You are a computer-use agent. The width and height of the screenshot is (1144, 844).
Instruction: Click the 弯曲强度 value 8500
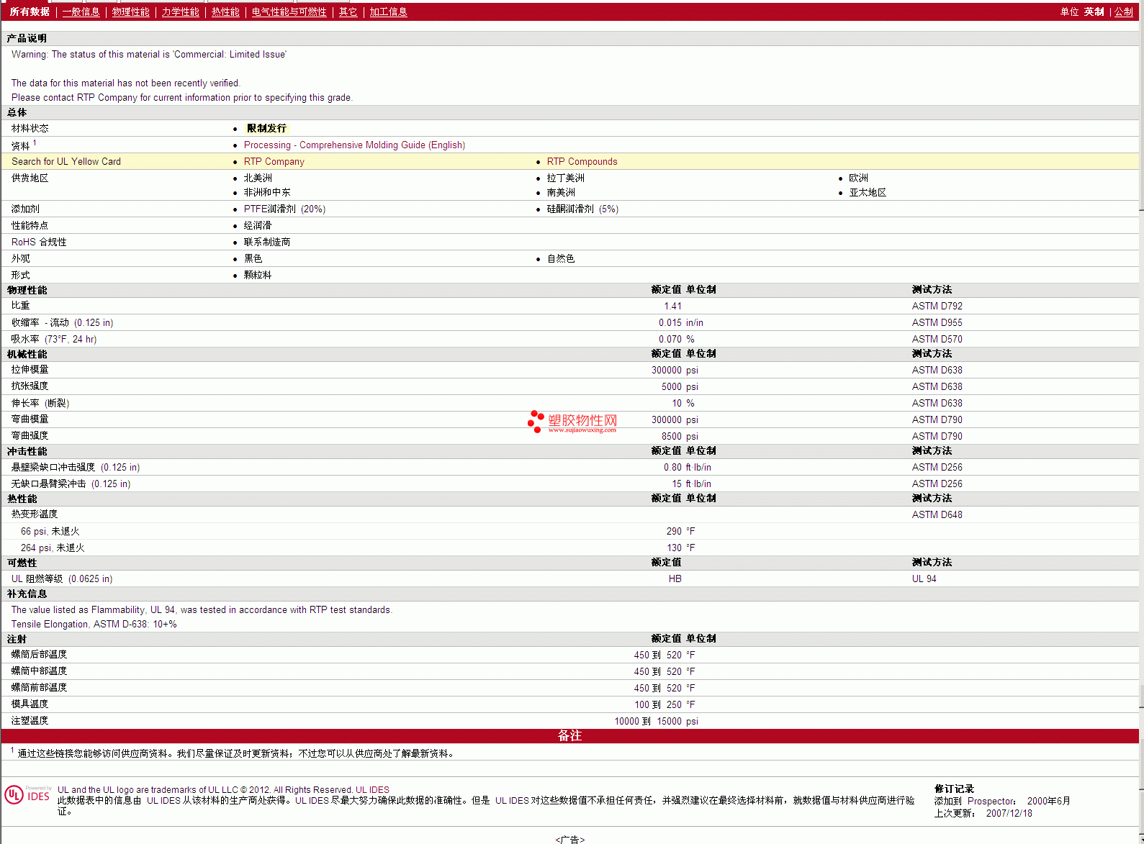pyautogui.click(x=672, y=436)
